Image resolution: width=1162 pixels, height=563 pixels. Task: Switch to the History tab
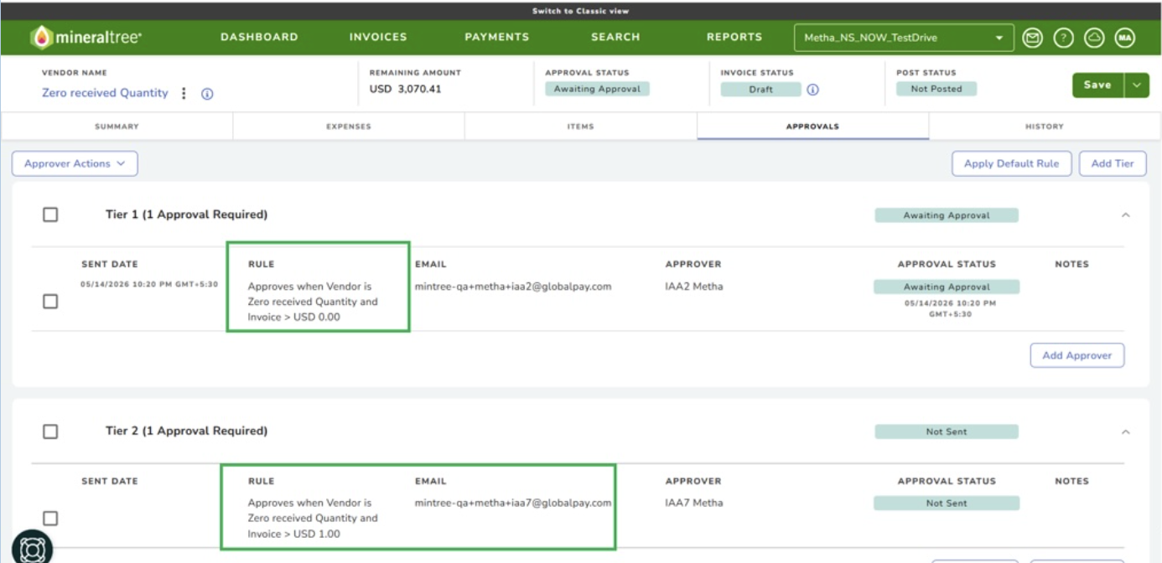tap(1045, 127)
